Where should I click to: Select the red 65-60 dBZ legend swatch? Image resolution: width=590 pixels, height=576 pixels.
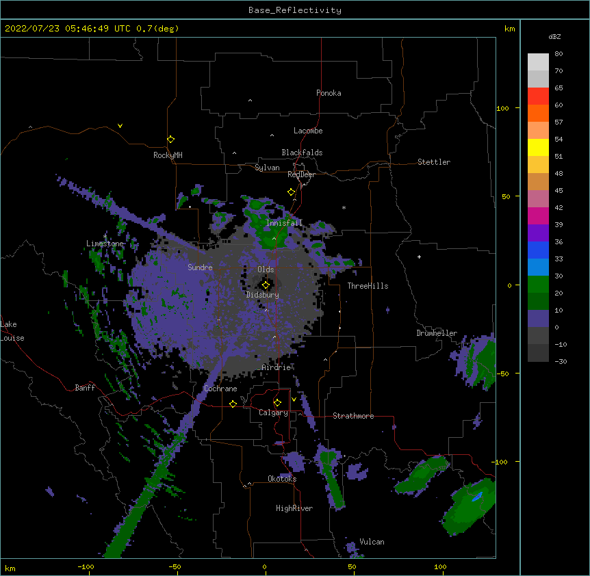pos(538,96)
